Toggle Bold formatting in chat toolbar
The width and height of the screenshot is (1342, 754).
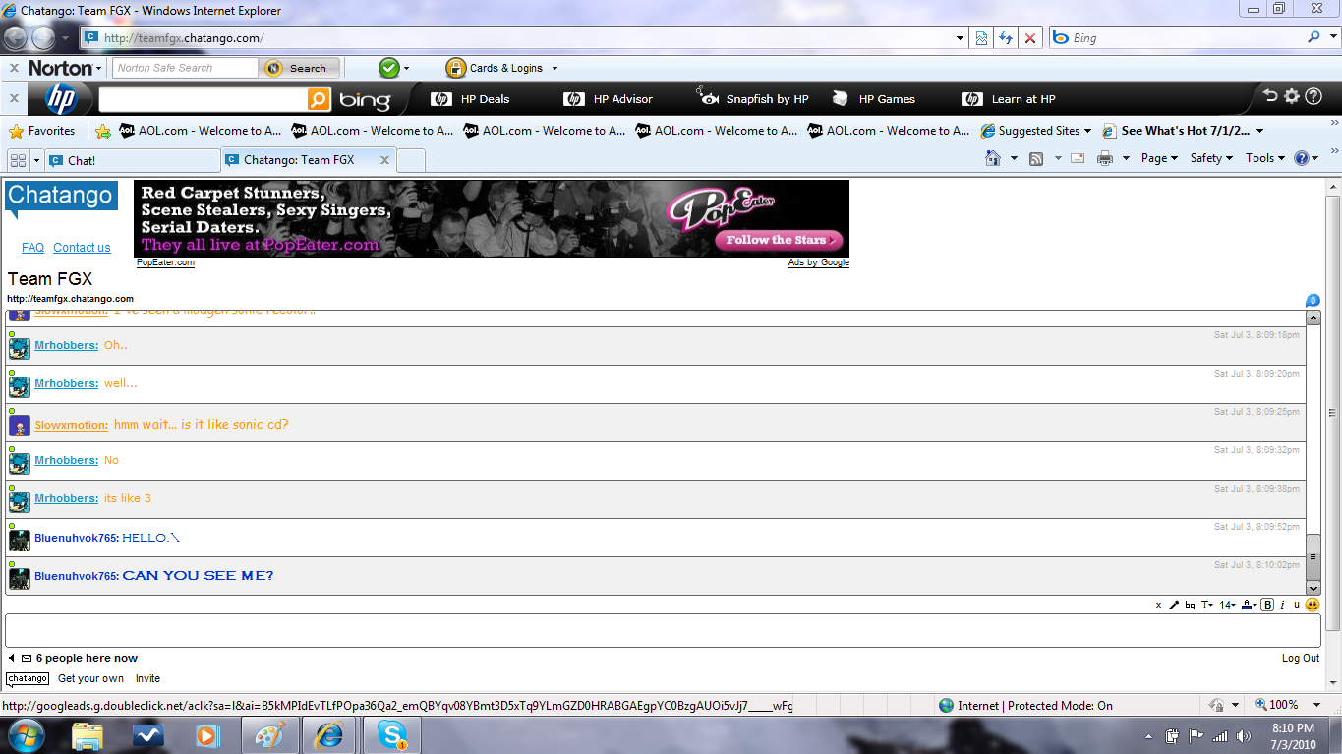[1268, 606]
